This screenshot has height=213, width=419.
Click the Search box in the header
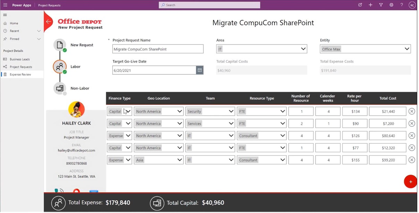[x=209, y=5]
